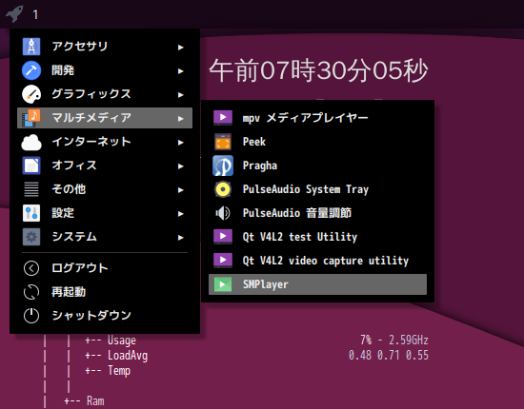Click the Qt V4L2 video capture utility label
The image size is (524, 409).
(x=326, y=261)
